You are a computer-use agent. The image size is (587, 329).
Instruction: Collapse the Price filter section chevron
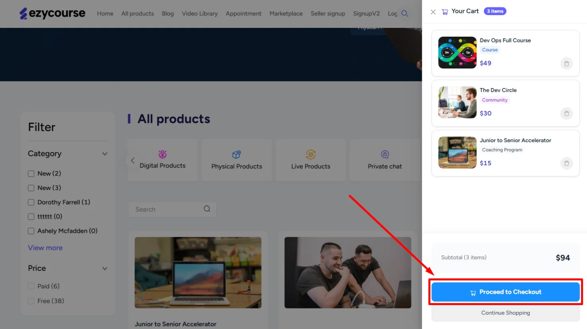click(104, 268)
